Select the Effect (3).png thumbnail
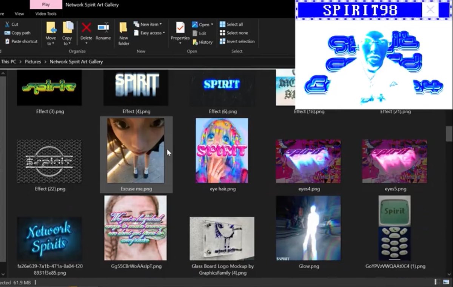 pyautogui.click(x=49, y=87)
